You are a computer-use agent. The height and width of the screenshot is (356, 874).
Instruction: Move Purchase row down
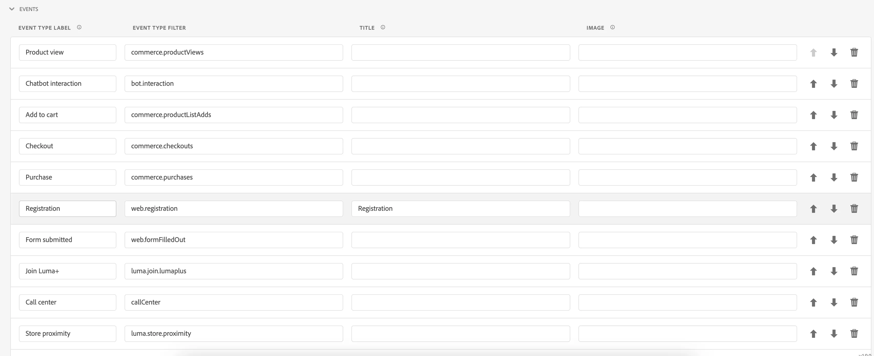click(834, 177)
